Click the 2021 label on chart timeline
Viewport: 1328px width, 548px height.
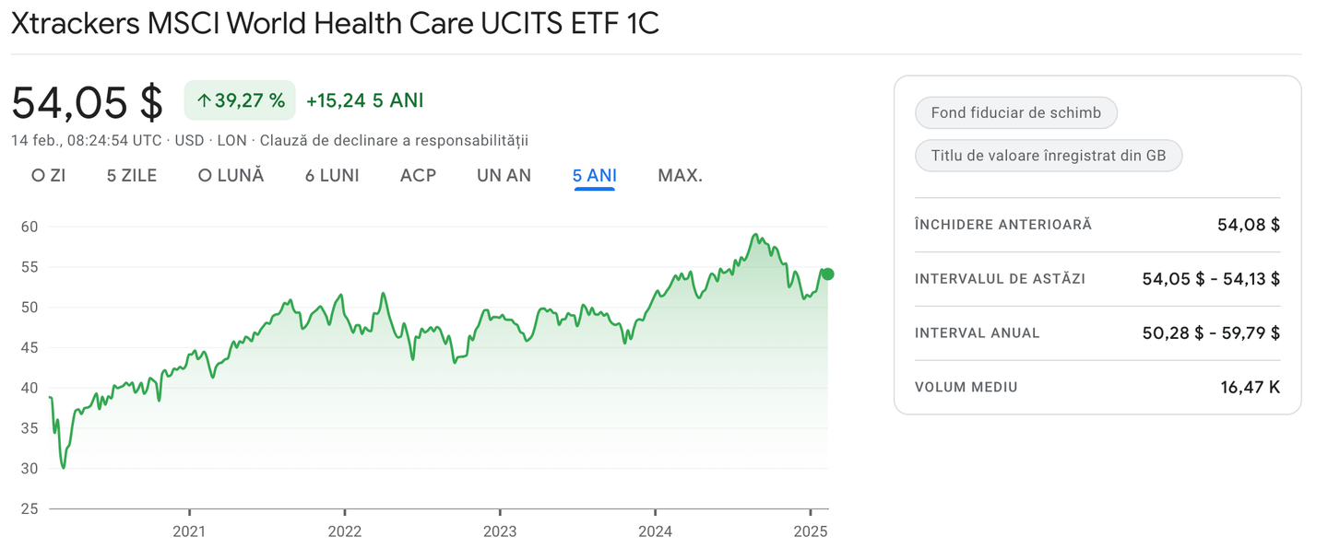point(189,531)
